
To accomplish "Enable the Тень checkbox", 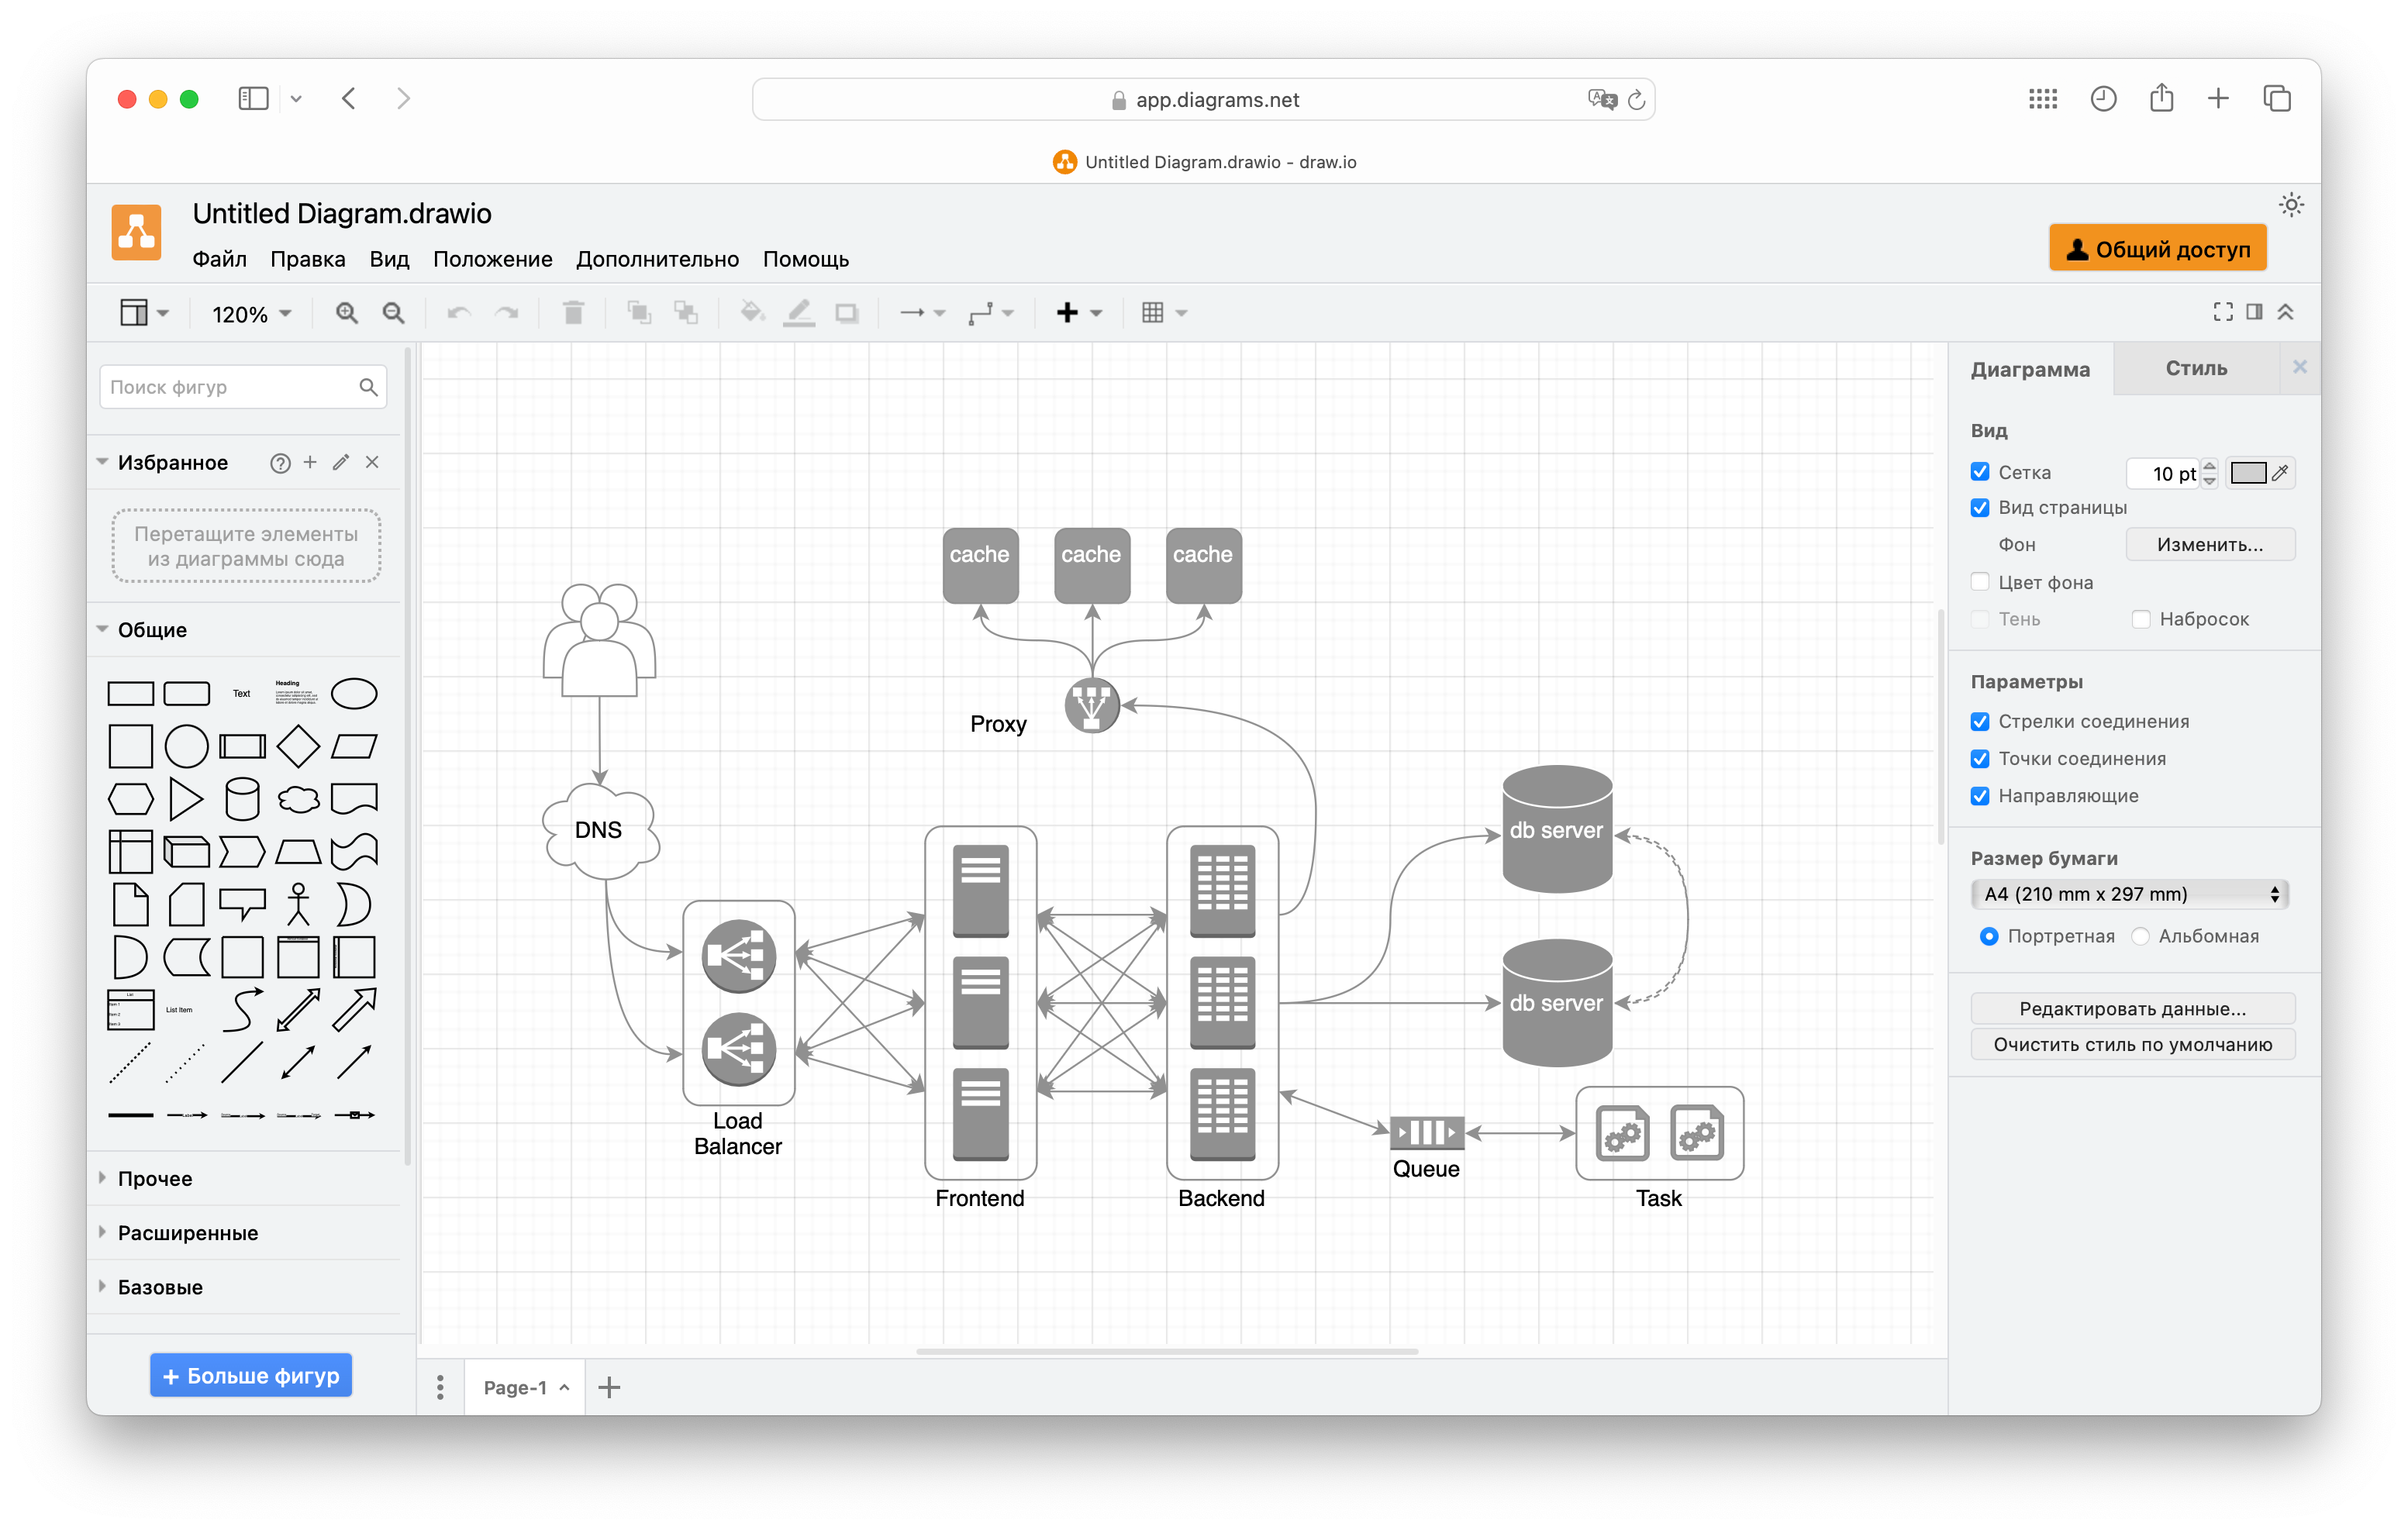I will [x=1979, y=619].
